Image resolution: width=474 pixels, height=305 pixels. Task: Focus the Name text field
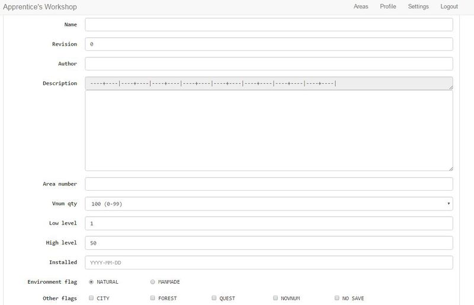pyautogui.click(x=269, y=24)
